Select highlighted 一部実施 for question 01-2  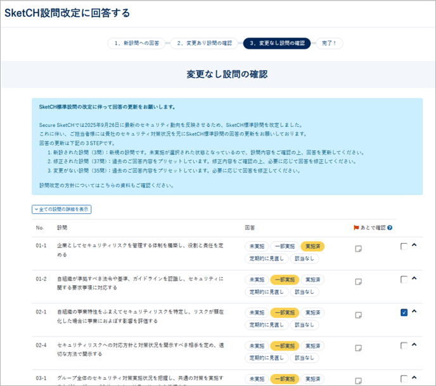click(285, 279)
